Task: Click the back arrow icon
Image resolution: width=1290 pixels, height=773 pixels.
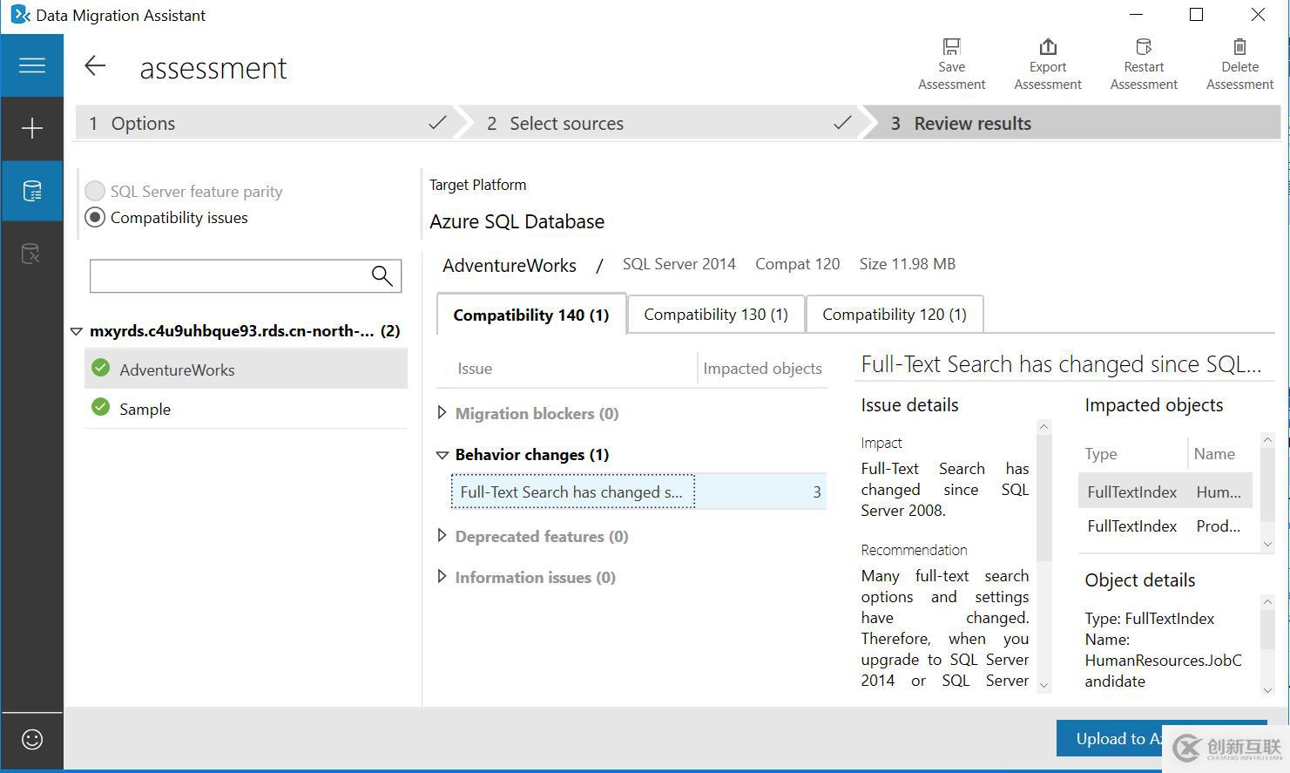Action: click(x=95, y=66)
